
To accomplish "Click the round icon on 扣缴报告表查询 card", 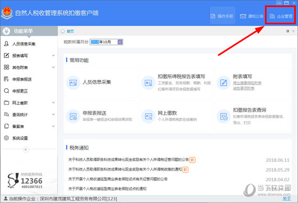I will [x=224, y=116].
